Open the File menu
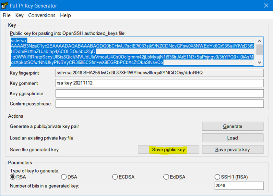Image resolution: width=273 pixels, height=196 pixels. pyautogui.click(x=6, y=15)
